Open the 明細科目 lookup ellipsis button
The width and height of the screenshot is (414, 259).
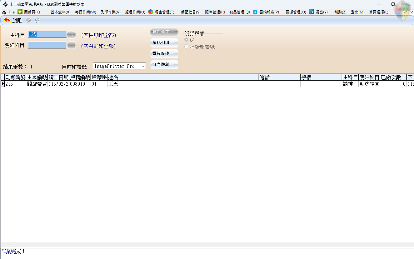tap(72, 45)
